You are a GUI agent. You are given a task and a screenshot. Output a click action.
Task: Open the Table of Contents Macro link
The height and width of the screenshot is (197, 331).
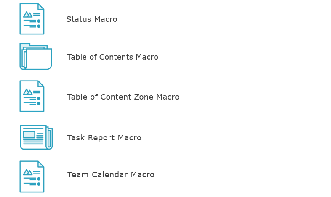pos(112,57)
